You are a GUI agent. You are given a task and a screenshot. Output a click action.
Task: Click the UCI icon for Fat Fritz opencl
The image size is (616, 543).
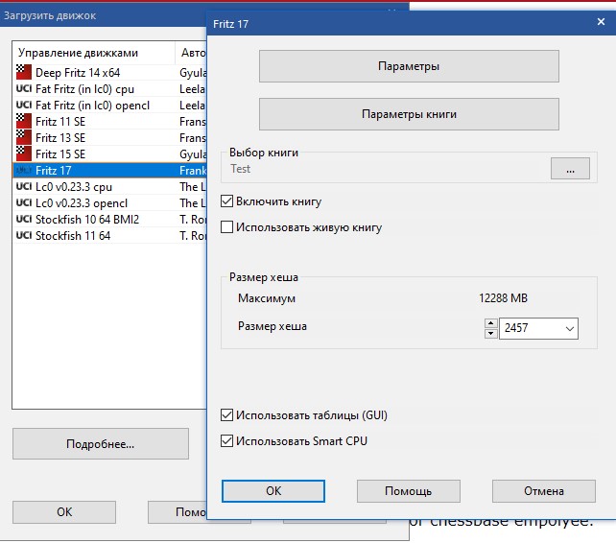click(x=24, y=105)
